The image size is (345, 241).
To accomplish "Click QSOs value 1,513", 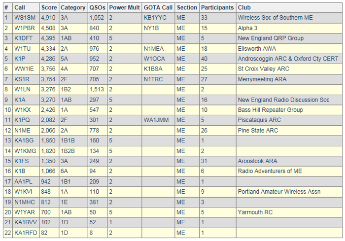I will [x=97, y=89].
